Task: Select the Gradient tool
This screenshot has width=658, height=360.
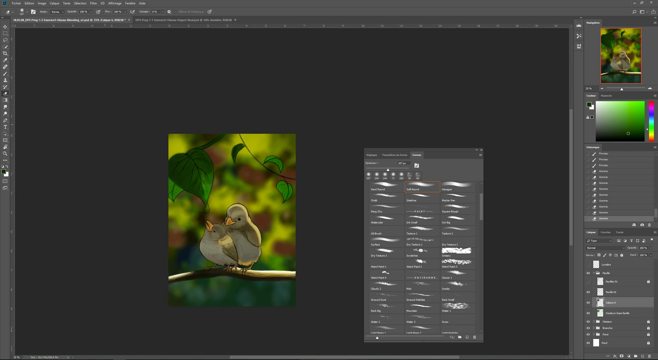Action: click(5, 100)
